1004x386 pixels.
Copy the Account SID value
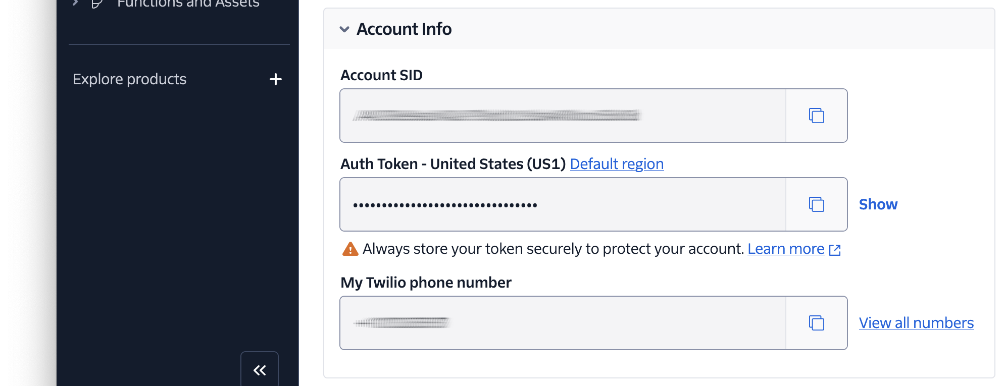click(816, 116)
